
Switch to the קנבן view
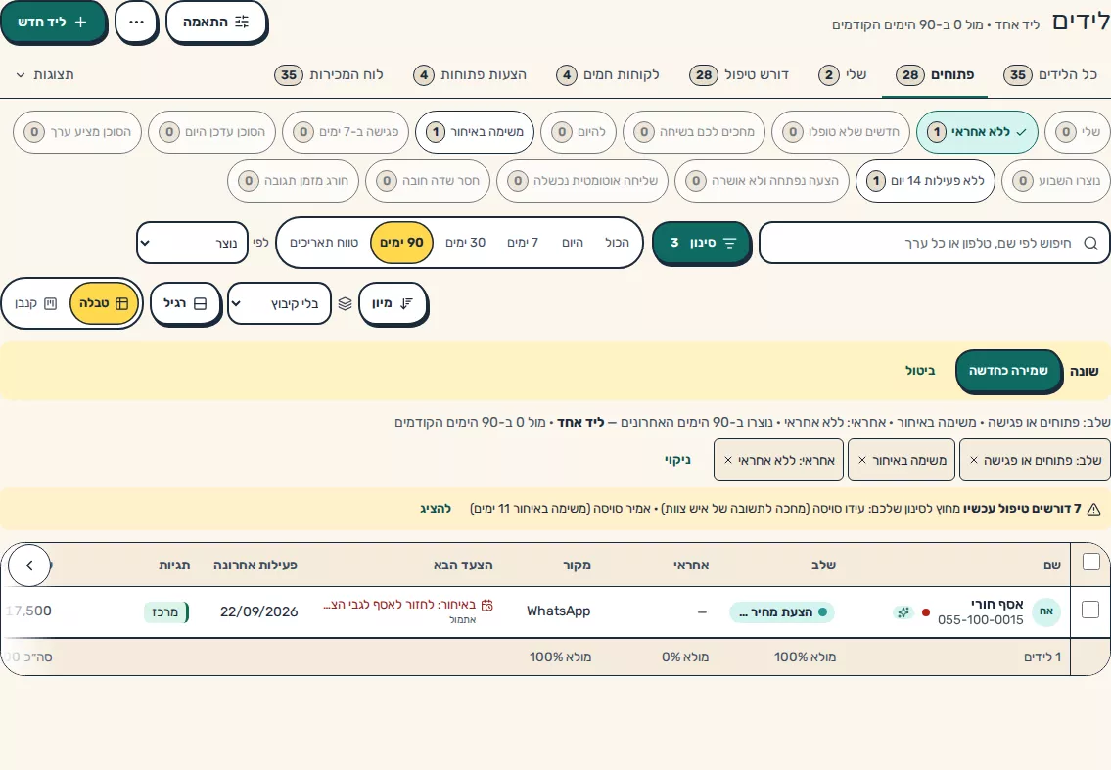tap(36, 303)
